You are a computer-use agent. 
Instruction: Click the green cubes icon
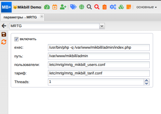(121, 7)
